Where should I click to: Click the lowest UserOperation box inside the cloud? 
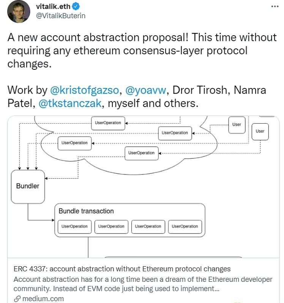point(141,153)
